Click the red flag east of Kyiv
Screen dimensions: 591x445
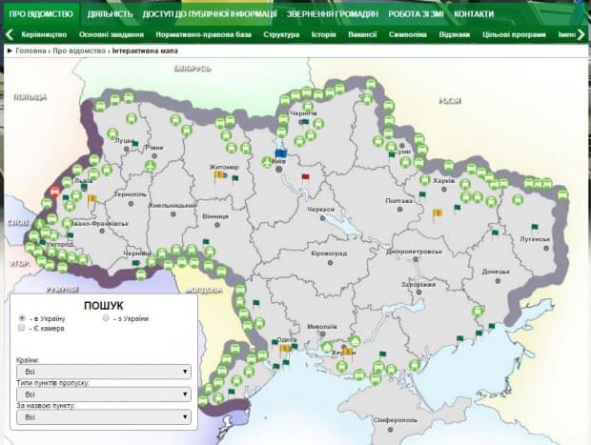(305, 177)
